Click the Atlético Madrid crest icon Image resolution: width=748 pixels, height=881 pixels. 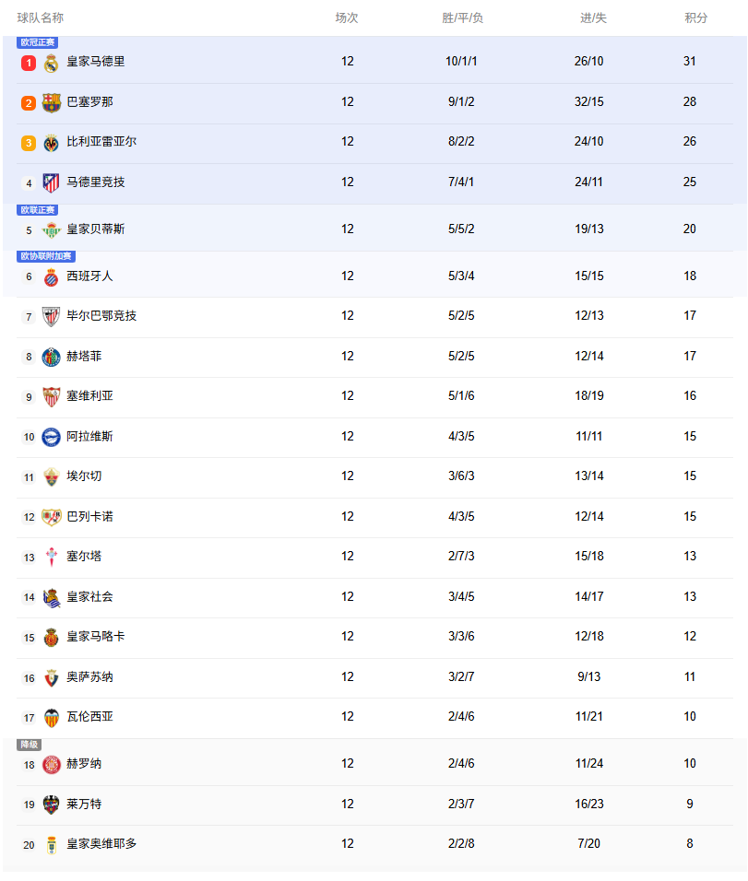tap(52, 182)
